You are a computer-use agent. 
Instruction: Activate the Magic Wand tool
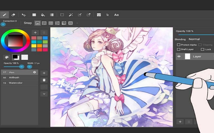click(x=71, y=15)
